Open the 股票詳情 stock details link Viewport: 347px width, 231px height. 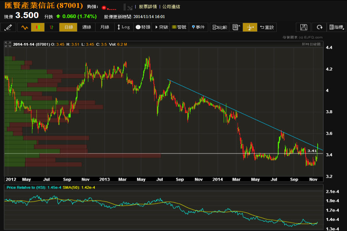148,7
